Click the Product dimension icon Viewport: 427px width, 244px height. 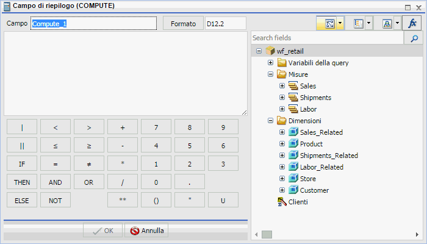click(293, 143)
